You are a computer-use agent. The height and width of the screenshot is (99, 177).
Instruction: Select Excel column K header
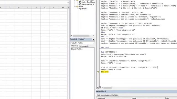(45, 7)
